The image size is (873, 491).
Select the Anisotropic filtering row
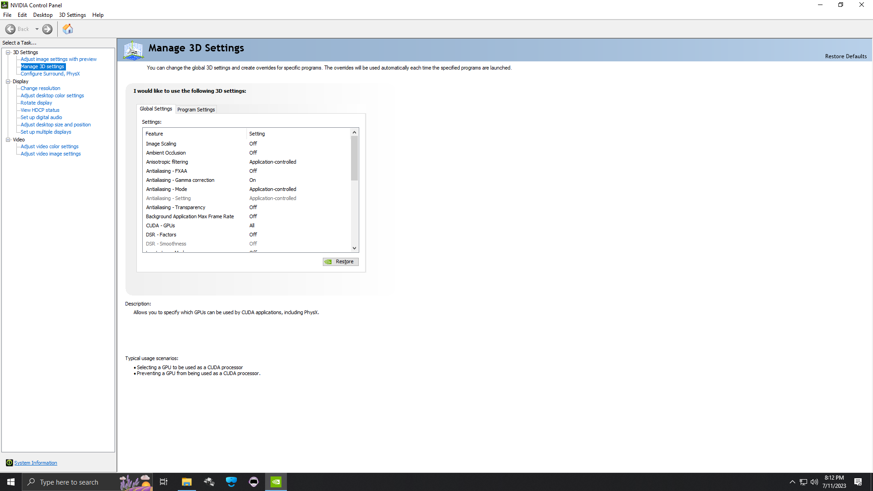click(247, 162)
